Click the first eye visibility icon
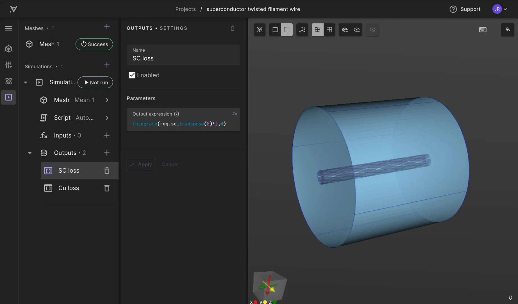This screenshot has width=518, height=304. (345, 30)
